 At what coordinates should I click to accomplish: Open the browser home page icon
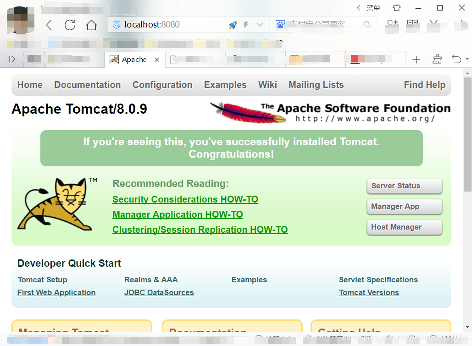coord(91,25)
